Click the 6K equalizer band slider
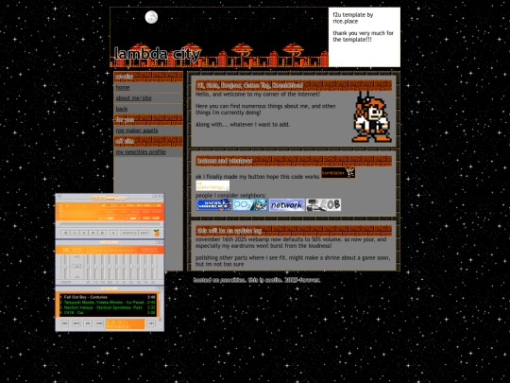This screenshot has width=510, height=383. pos(131,267)
